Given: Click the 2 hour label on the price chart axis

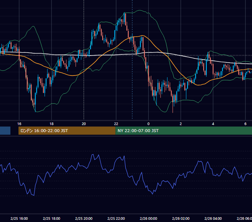Looking at the screenshot, I should pos(180,124).
